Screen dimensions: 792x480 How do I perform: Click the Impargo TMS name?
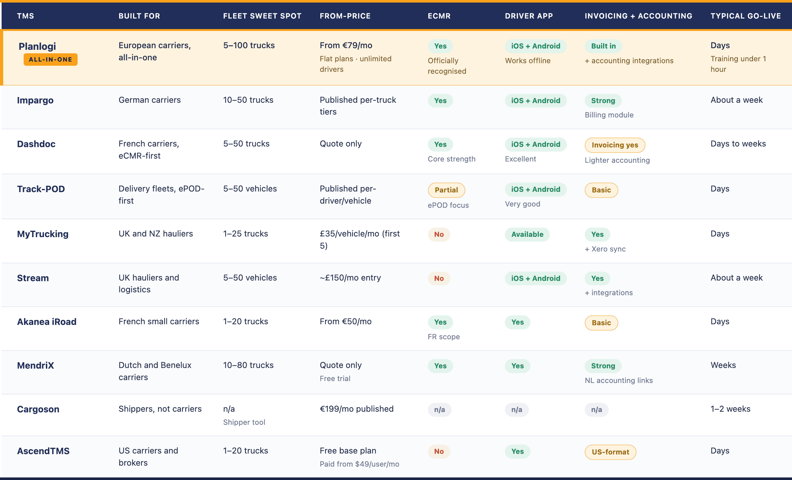[35, 100]
